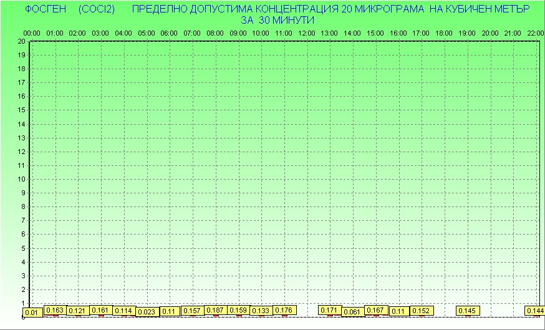Click the 12:00 time axis label
The height and width of the screenshot is (330, 545).
point(307,32)
